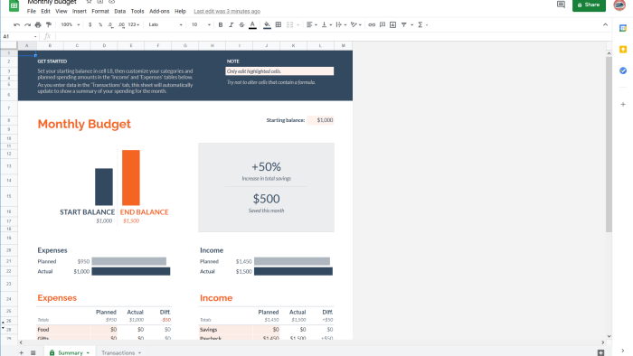Open the fill color picker
Image resolution: width=633 pixels, height=356 pixels.
(267, 25)
